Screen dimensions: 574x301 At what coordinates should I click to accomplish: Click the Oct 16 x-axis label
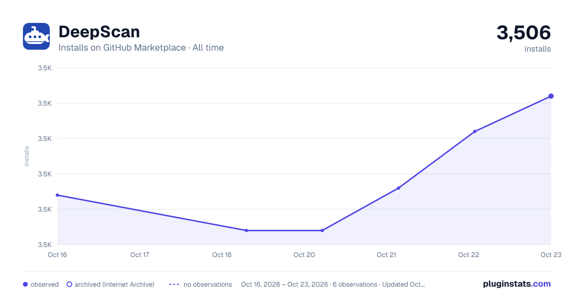tap(57, 255)
